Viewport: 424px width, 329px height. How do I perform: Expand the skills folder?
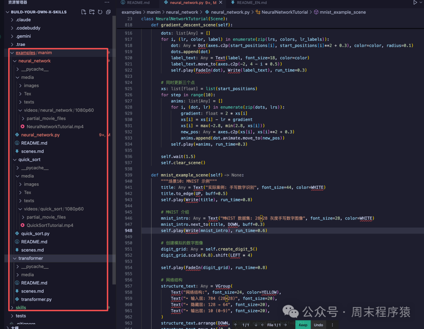21,307
